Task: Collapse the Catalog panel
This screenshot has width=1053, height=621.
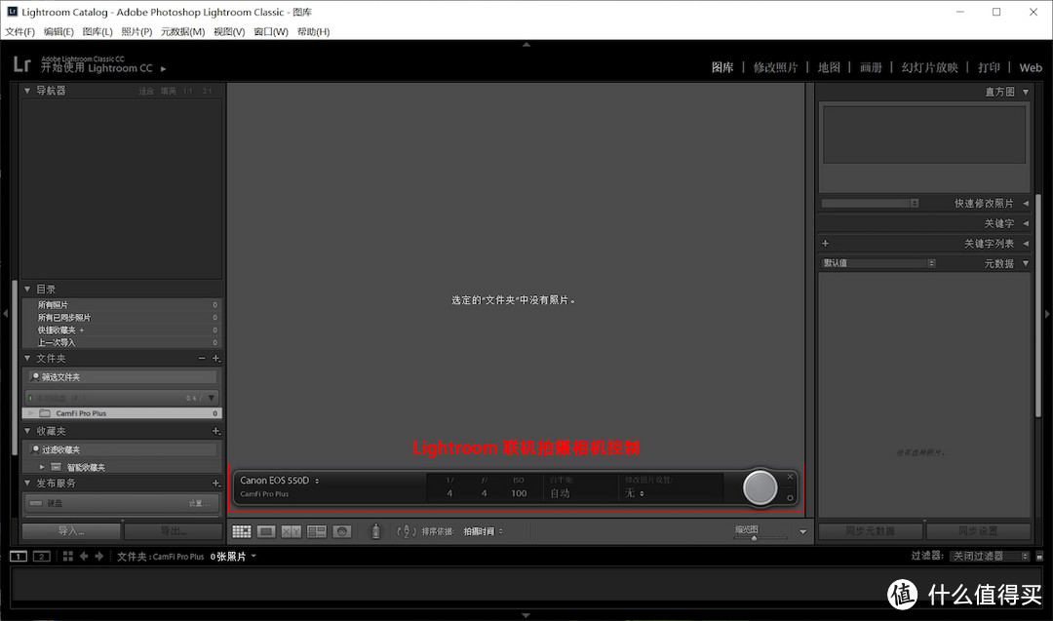Action: coord(27,290)
